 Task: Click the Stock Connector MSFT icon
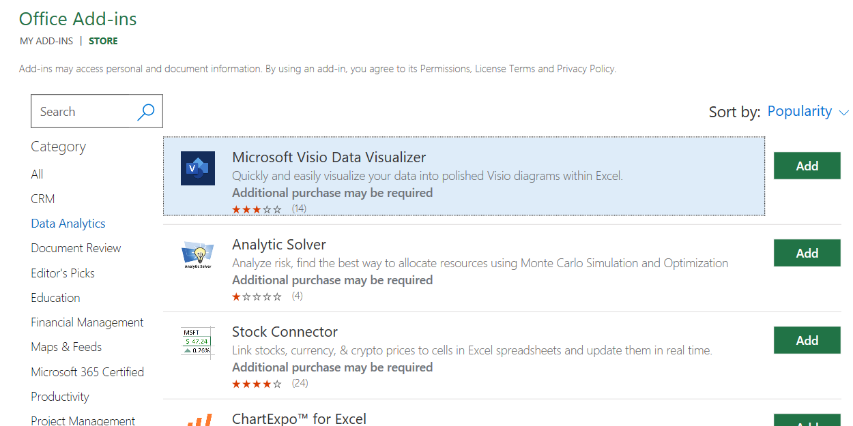click(197, 341)
